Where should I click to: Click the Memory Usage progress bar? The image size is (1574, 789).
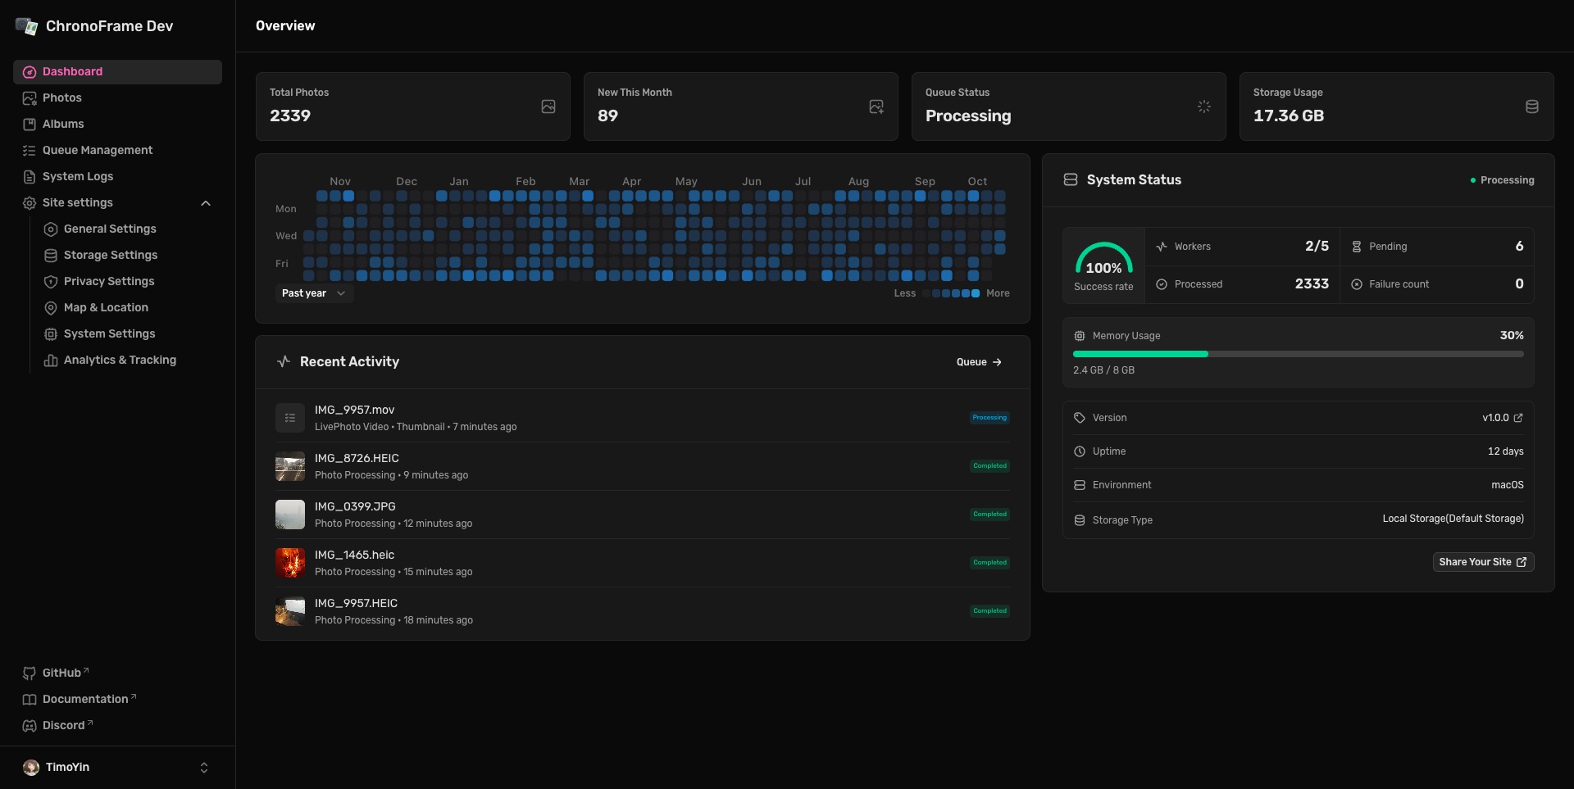pos(1299,354)
